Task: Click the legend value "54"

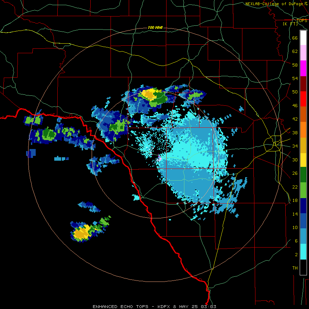Action: coord(295,78)
